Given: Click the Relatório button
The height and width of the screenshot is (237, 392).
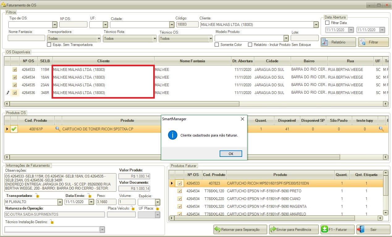Looking at the screenshot, I should (x=338, y=42).
